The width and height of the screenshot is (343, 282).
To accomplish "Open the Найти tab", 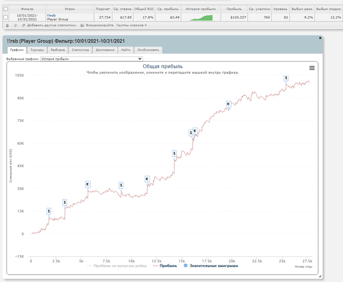I will click(126, 50).
